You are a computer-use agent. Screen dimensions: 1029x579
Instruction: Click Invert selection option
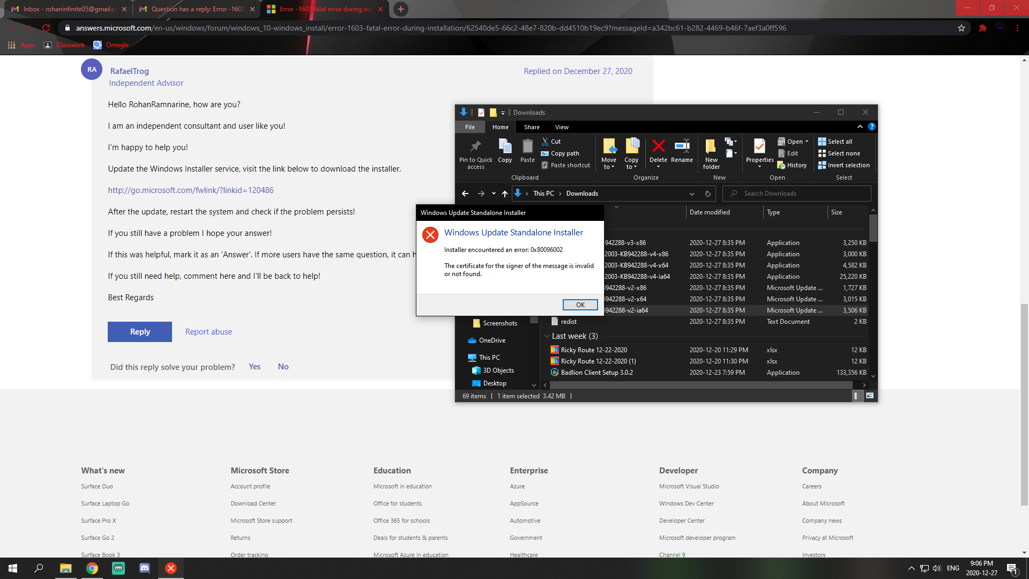844,165
